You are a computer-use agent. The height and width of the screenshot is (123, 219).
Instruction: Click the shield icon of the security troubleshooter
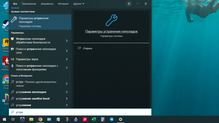tap(12, 39)
